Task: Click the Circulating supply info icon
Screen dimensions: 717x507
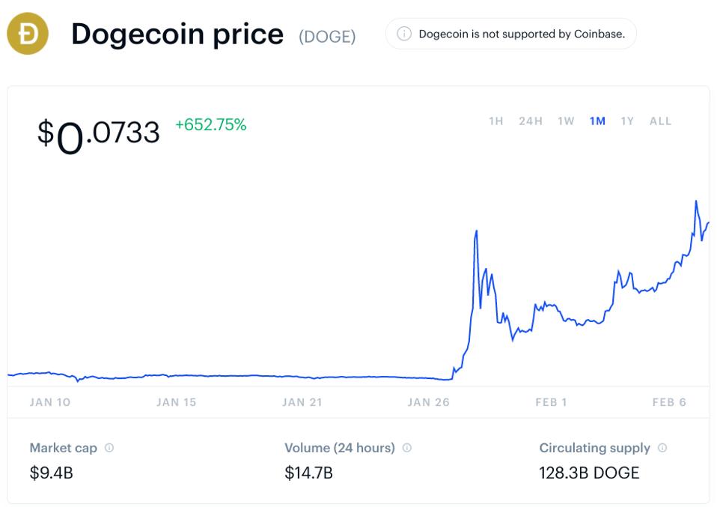Action: tap(663, 448)
